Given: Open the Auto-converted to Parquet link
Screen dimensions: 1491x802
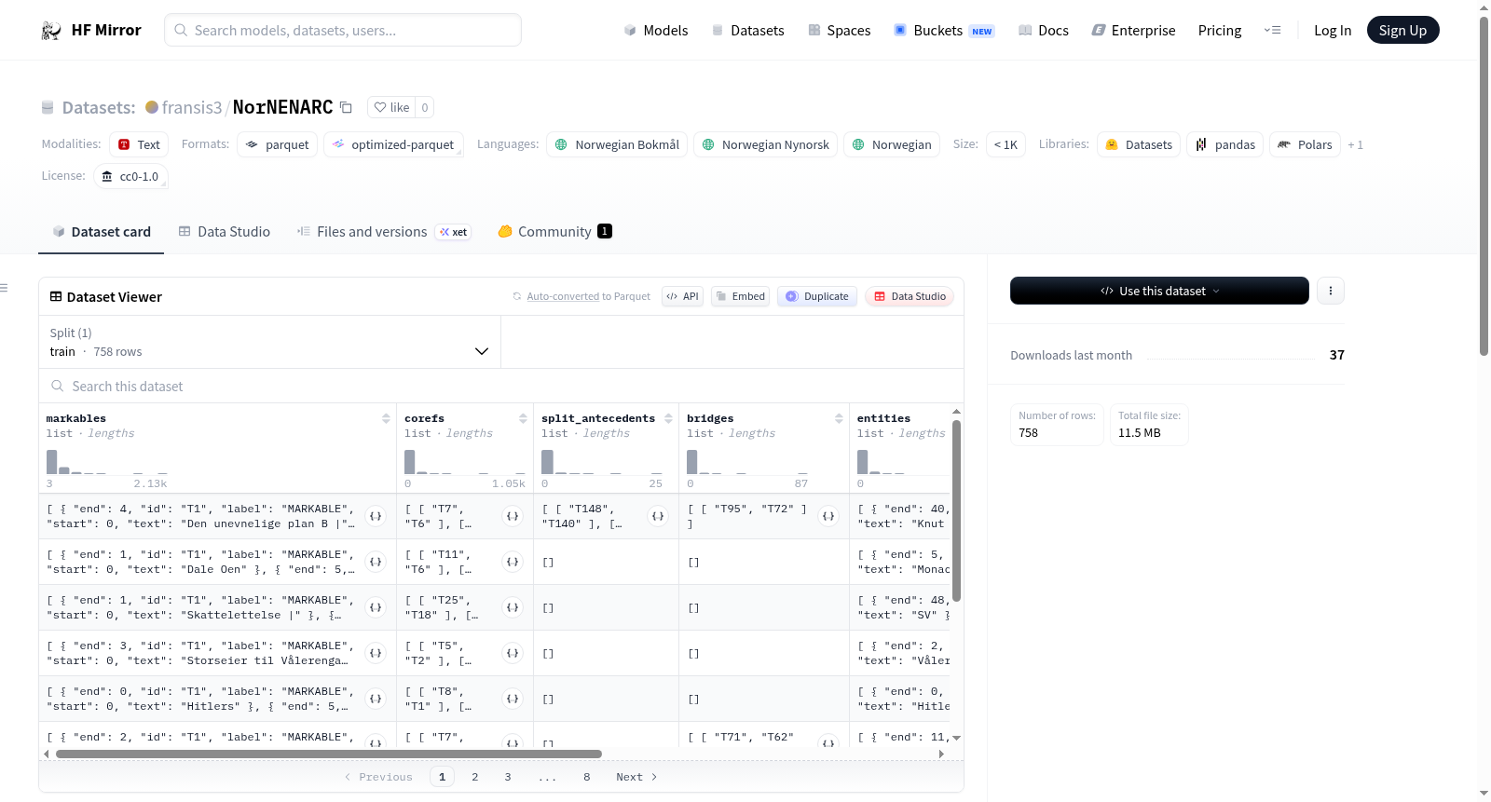Looking at the screenshot, I should coord(563,296).
